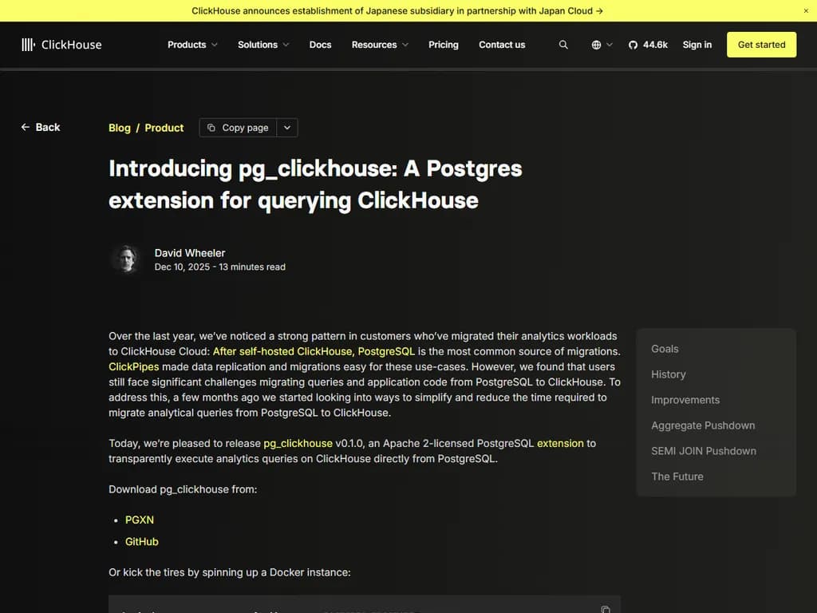Open the PGXN download link
Viewport: 817px width, 613px height.
click(x=139, y=520)
